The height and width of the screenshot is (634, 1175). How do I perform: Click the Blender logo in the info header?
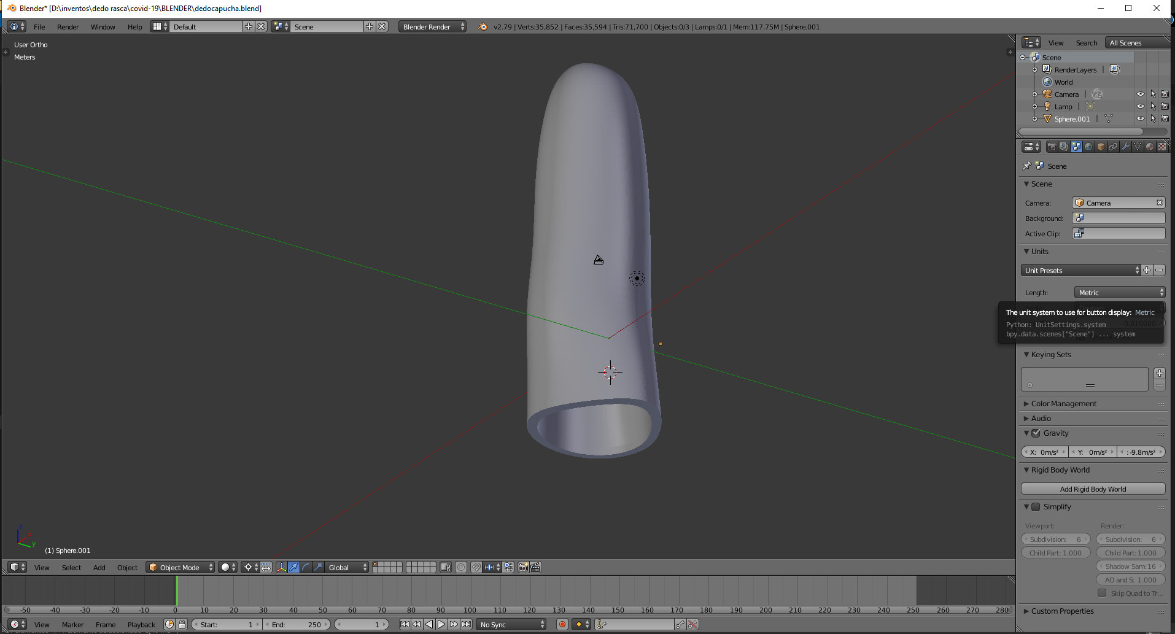coord(483,26)
